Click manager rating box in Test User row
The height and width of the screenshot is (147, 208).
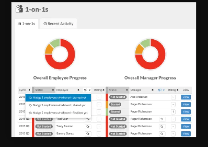pos(173,119)
